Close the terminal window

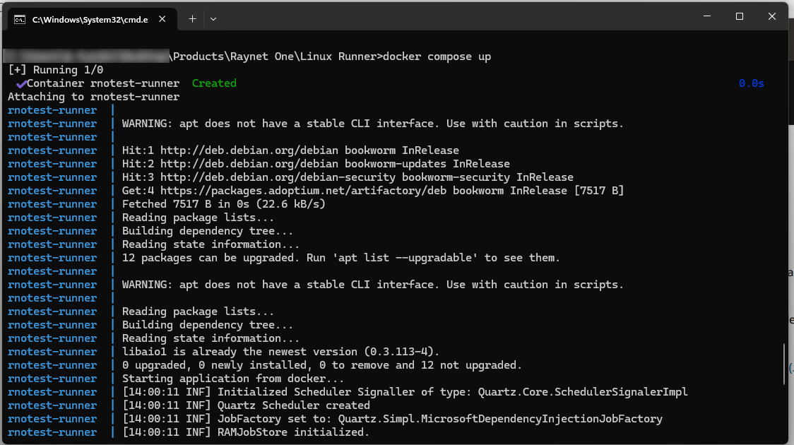(x=772, y=16)
